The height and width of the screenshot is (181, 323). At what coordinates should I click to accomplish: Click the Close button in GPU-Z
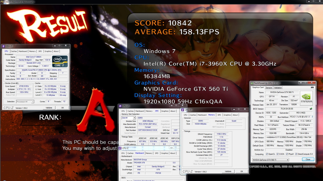click(308, 159)
